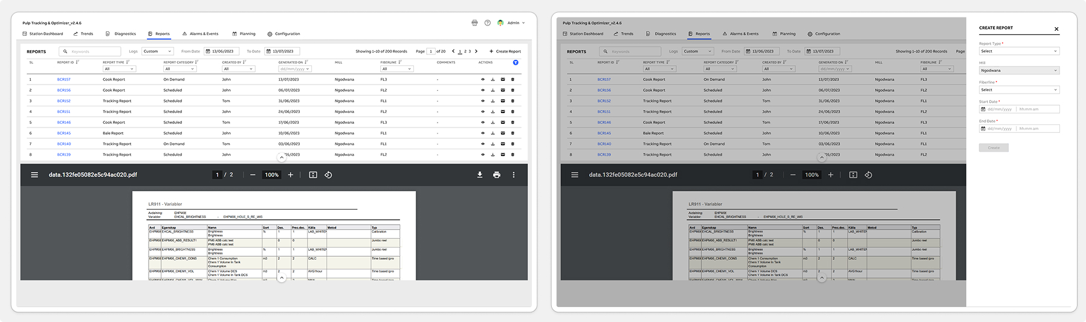
Task: Open the Report Type dropdown in Create Report
Action: pyautogui.click(x=1019, y=51)
